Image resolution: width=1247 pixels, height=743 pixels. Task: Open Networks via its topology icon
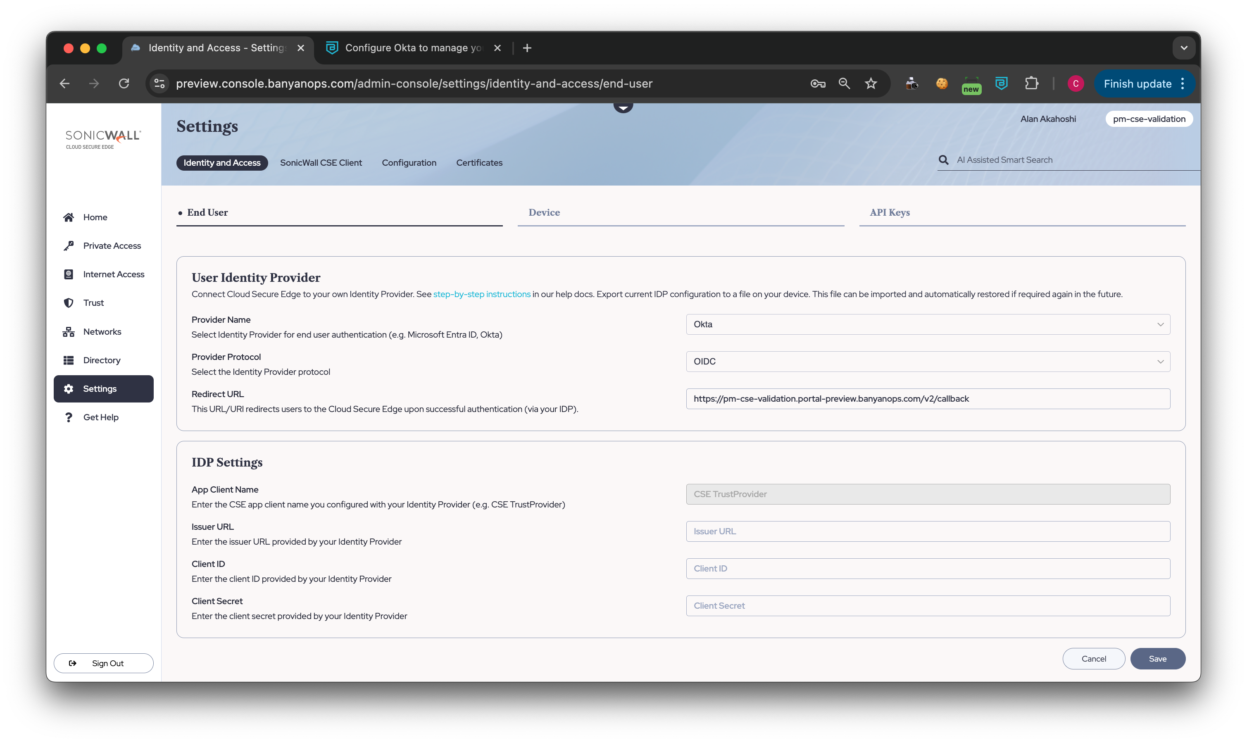69,332
